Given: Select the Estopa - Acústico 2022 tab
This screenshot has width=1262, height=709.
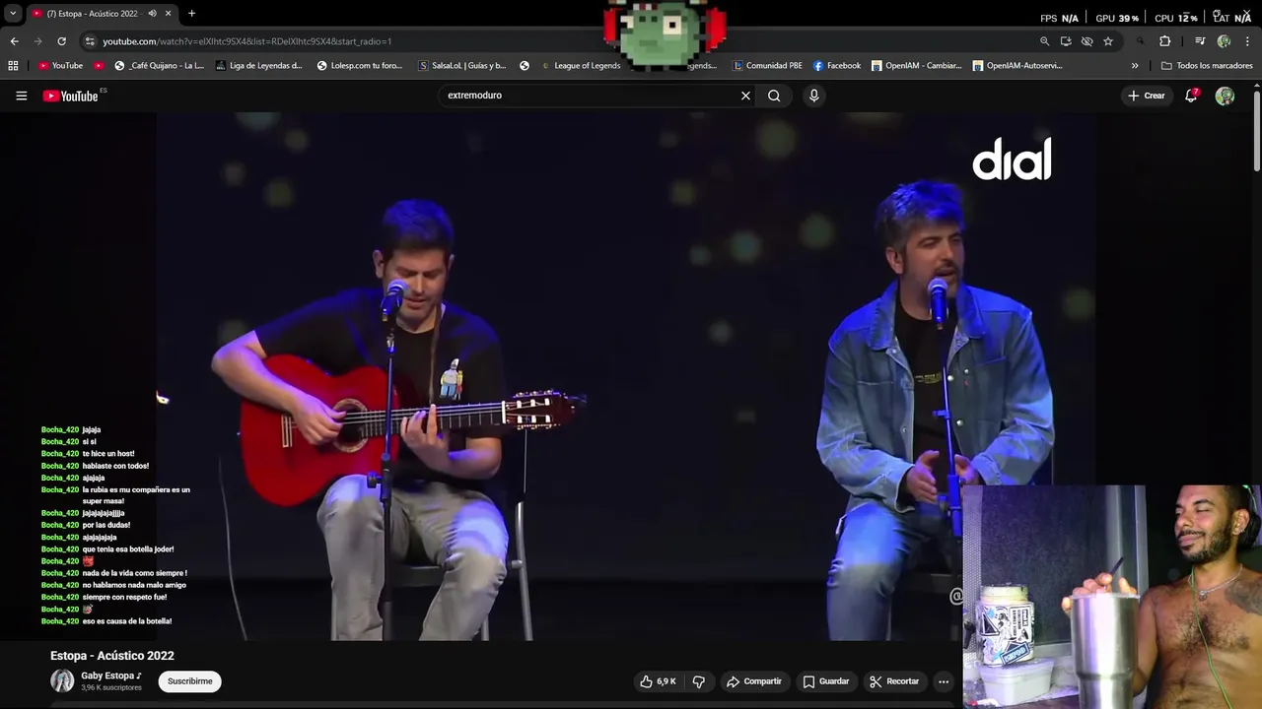Looking at the screenshot, I should click(92, 14).
